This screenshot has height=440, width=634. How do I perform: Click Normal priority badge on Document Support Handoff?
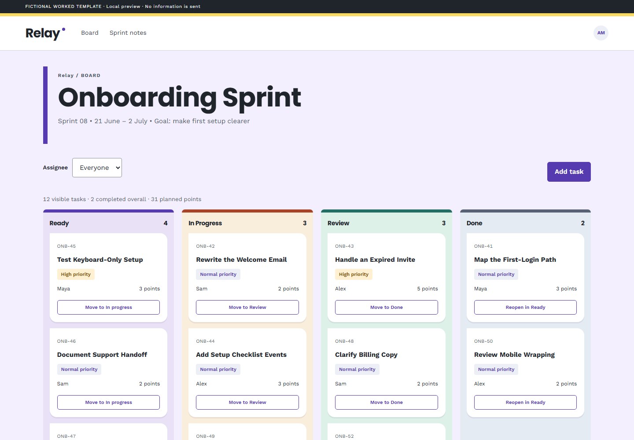coord(79,369)
